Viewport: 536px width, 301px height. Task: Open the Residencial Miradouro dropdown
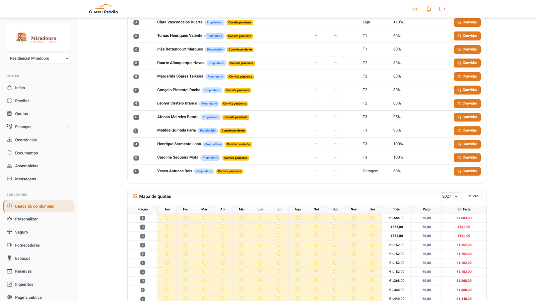click(39, 59)
